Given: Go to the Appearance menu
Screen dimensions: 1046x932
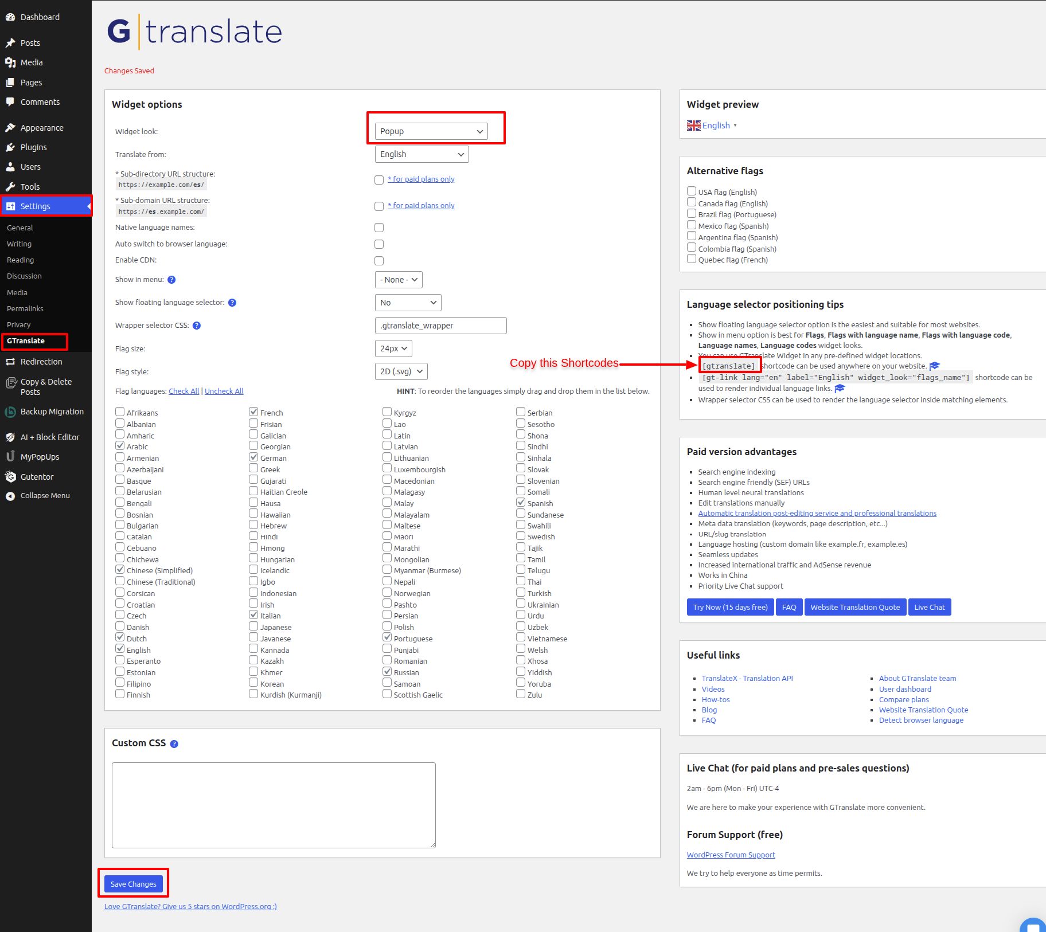Looking at the screenshot, I should click(x=42, y=128).
